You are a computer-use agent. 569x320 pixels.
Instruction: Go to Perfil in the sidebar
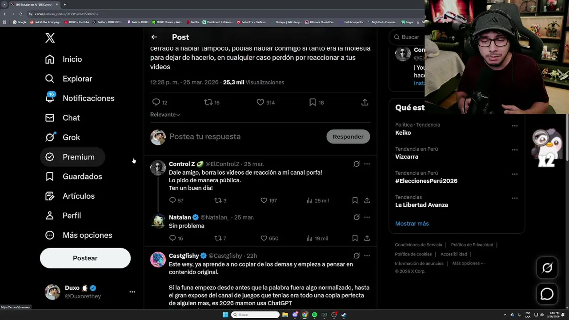(x=63, y=216)
